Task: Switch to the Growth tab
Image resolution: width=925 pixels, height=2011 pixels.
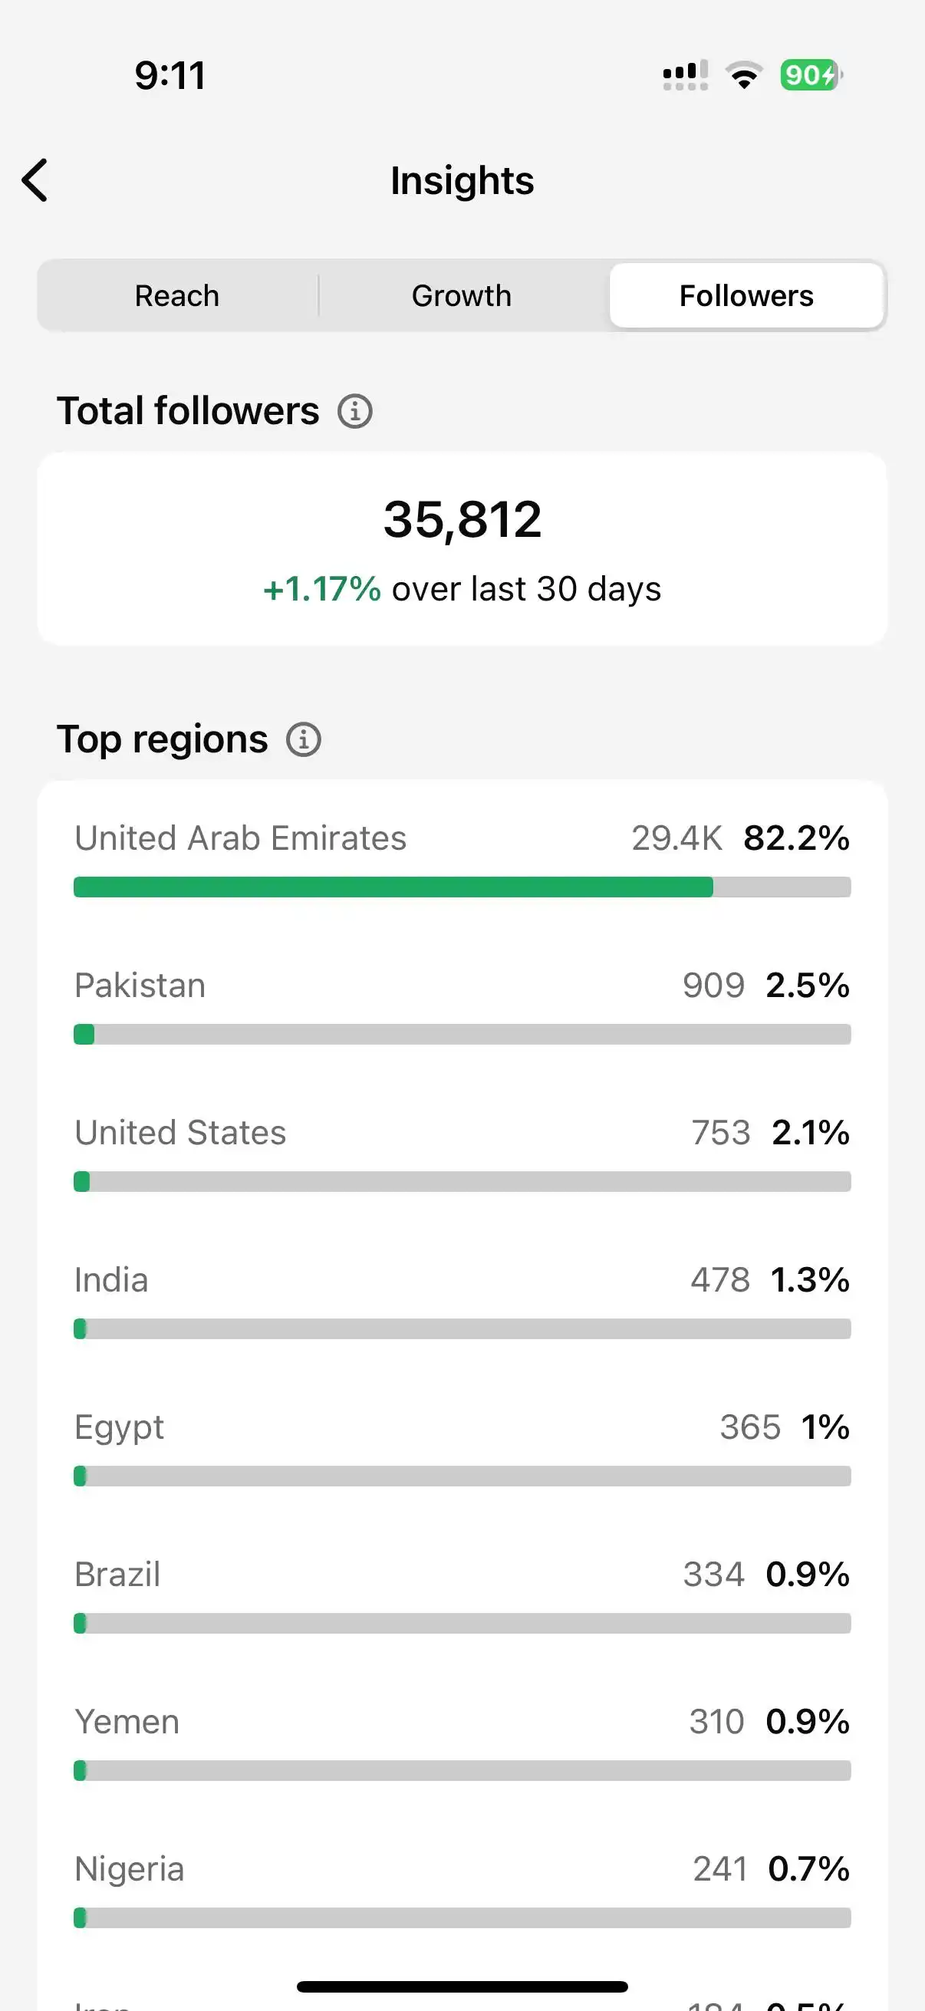Action: [x=461, y=296]
